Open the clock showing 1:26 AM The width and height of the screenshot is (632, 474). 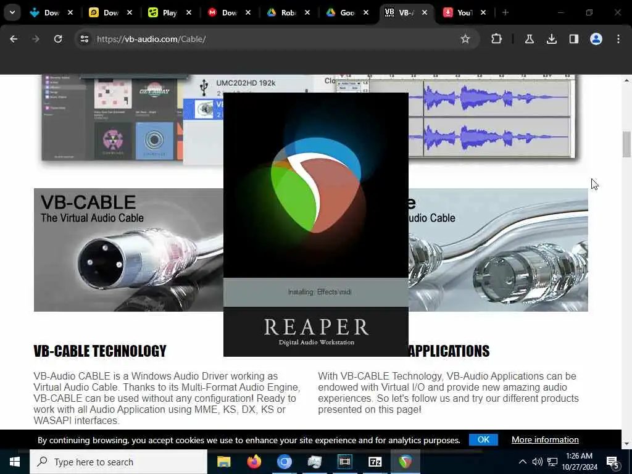[x=579, y=462]
